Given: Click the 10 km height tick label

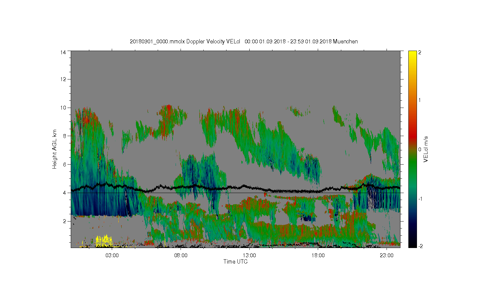Looking at the screenshot, I should tap(63, 108).
